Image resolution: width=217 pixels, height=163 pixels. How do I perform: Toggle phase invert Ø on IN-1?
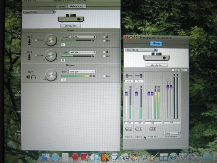point(104,37)
